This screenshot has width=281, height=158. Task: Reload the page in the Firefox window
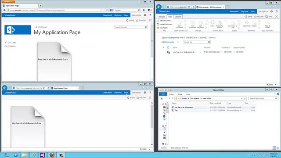pyautogui.click(x=107, y=10)
